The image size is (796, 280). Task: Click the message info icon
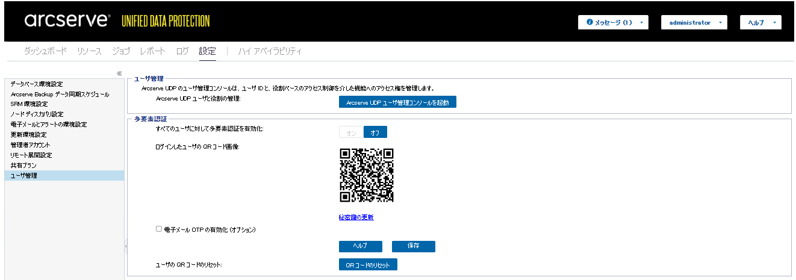tap(590, 22)
